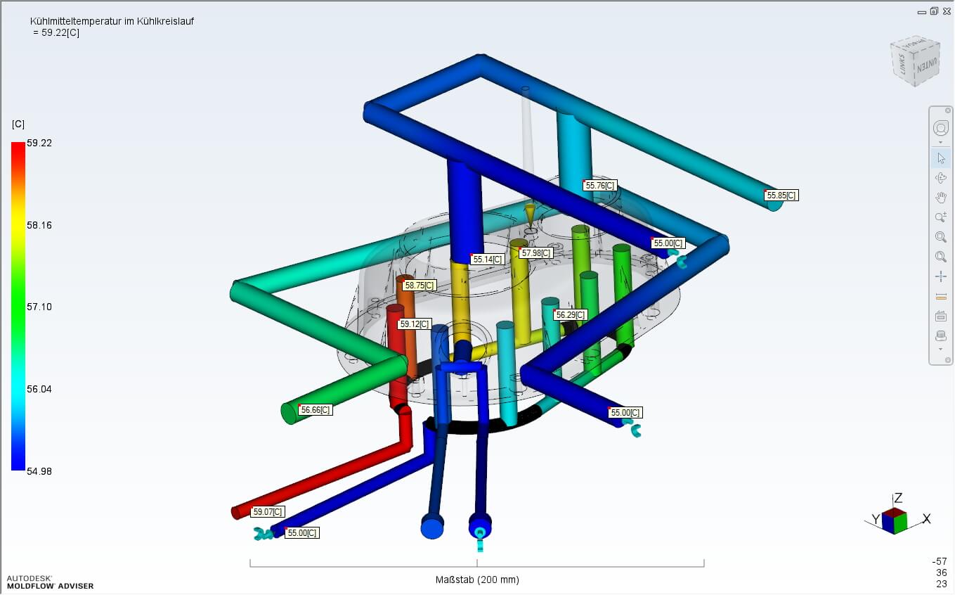Select the Measure ruler tool
This screenshot has height=595, width=955.
tap(940, 296)
